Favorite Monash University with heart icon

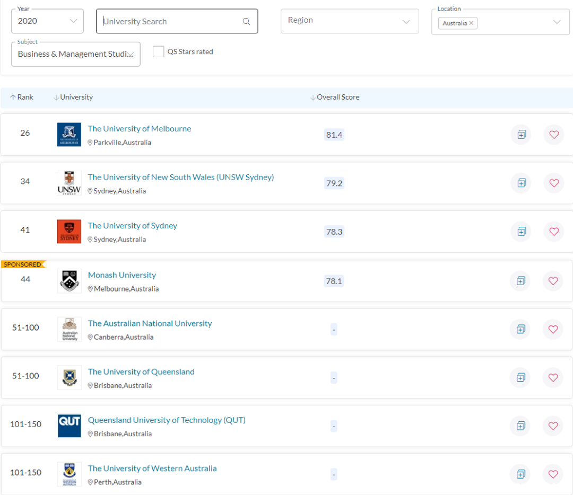[553, 281]
